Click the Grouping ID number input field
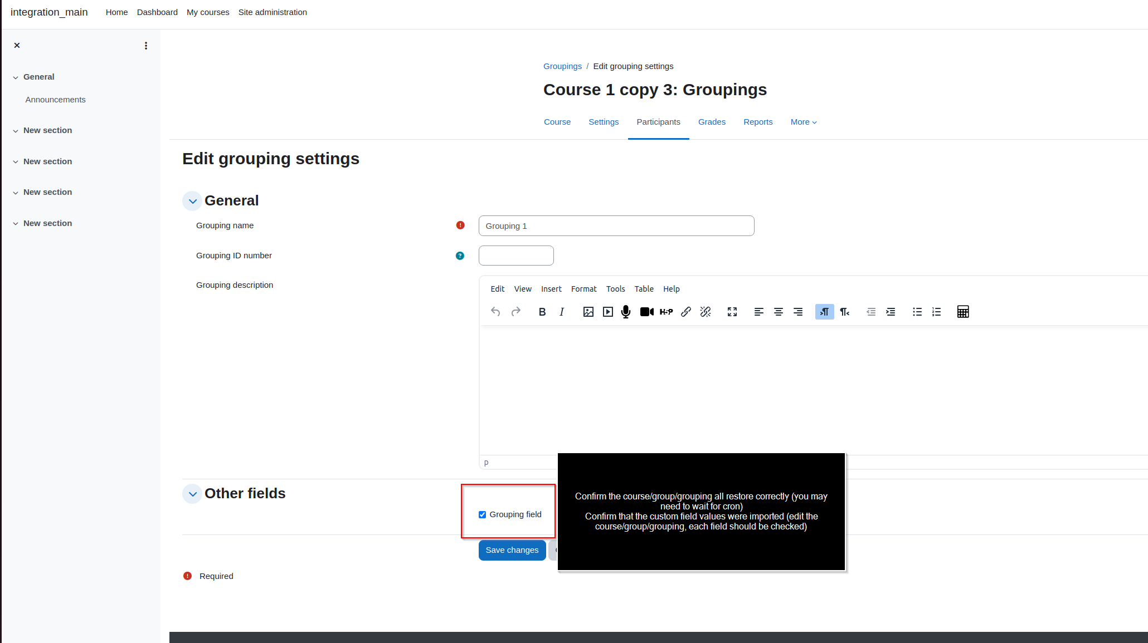This screenshot has height=643, width=1148. point(516,256)
